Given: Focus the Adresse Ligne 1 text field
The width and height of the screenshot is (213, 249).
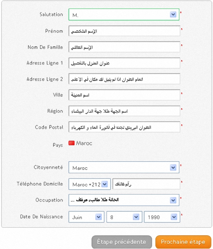Looking at the screenshot, I should (124, 63).
